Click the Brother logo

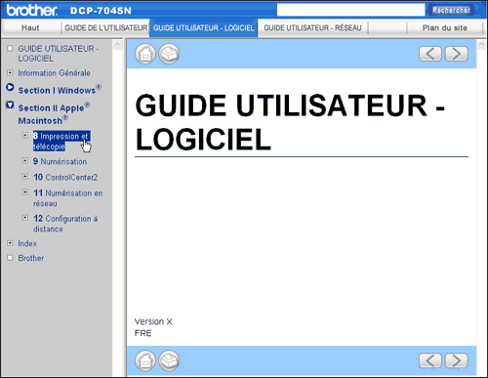32,10
